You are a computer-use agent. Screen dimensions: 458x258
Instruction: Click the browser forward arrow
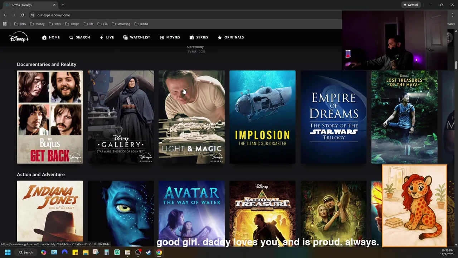coord(14,15)
